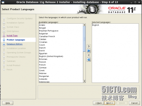Click the Summary step
Screen dimensions: 142x106
tap(11, 61)
